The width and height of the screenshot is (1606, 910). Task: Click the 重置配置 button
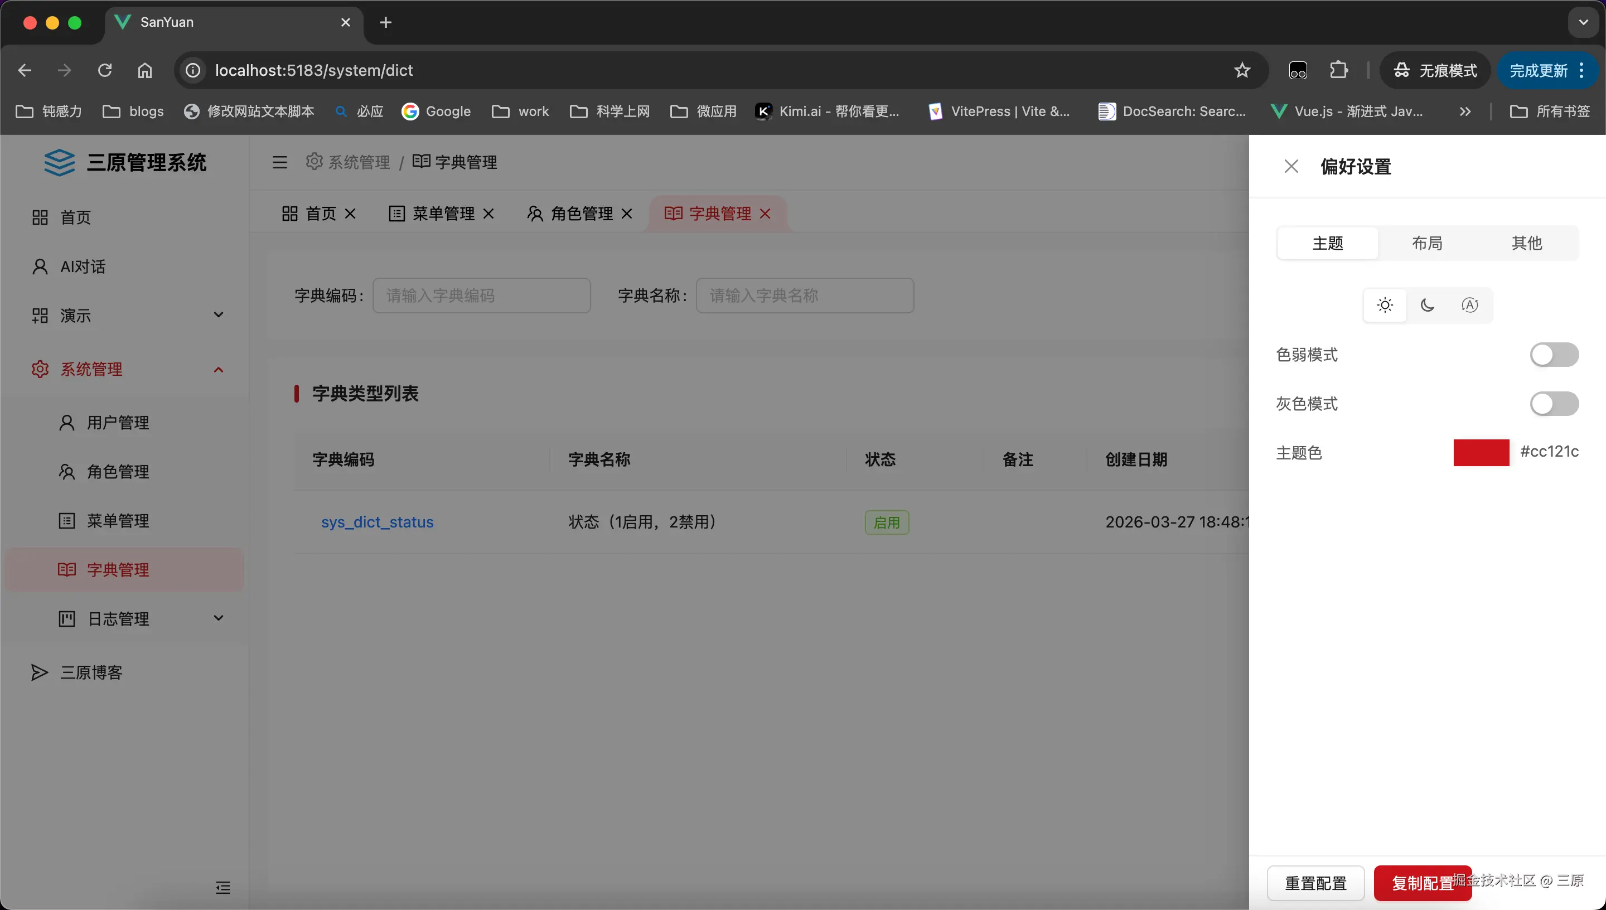(x=1315, y=883)
